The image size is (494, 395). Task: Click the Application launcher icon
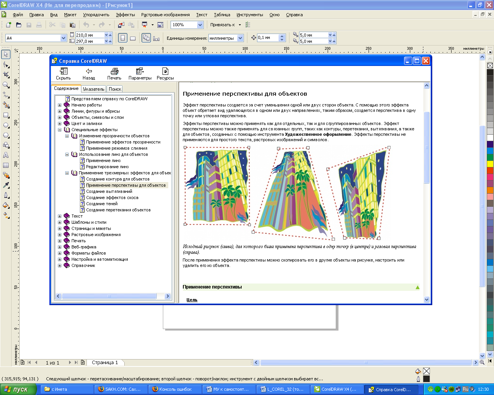(x=145, y=25)
